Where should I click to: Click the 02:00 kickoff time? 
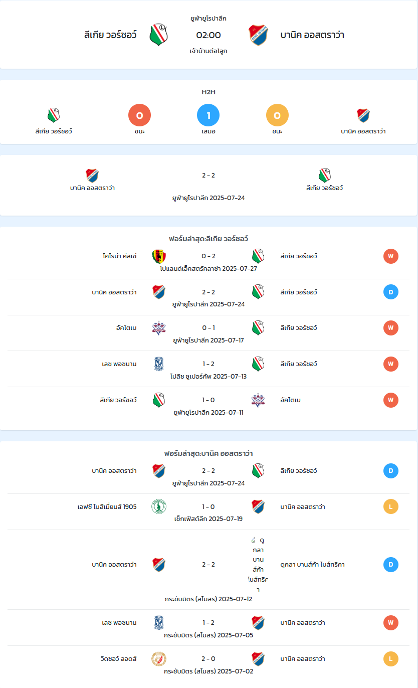(x=208, y=35)
